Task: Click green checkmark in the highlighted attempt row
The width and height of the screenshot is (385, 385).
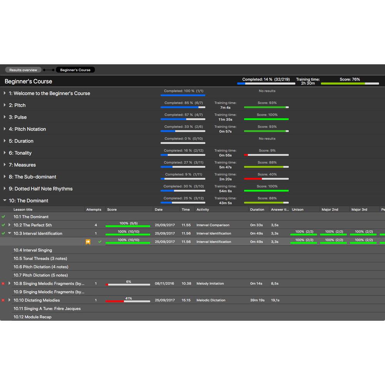Action: 100,242
